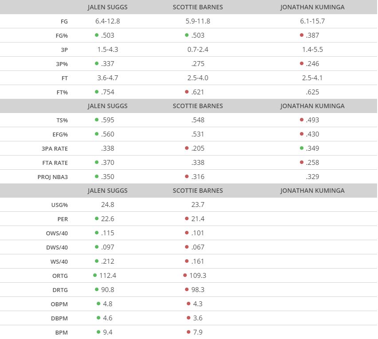The height and width of the screenshot is (339, 378).
Task: Click the green dot next to Suggs' 112.4 ORTG
Action: [x=95, y=276]
